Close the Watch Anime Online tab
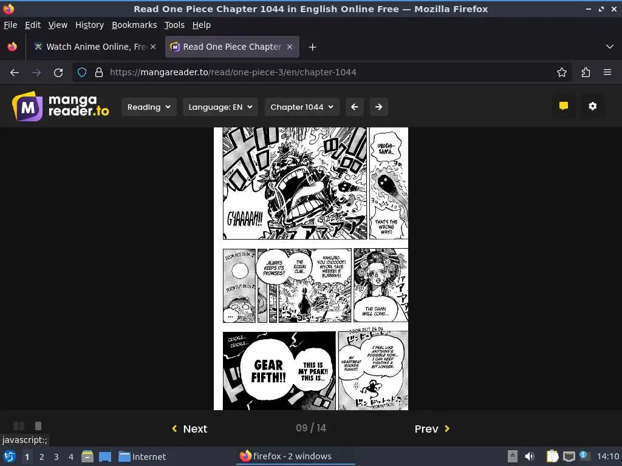The image size is (622, 466). tap(153, 47)
